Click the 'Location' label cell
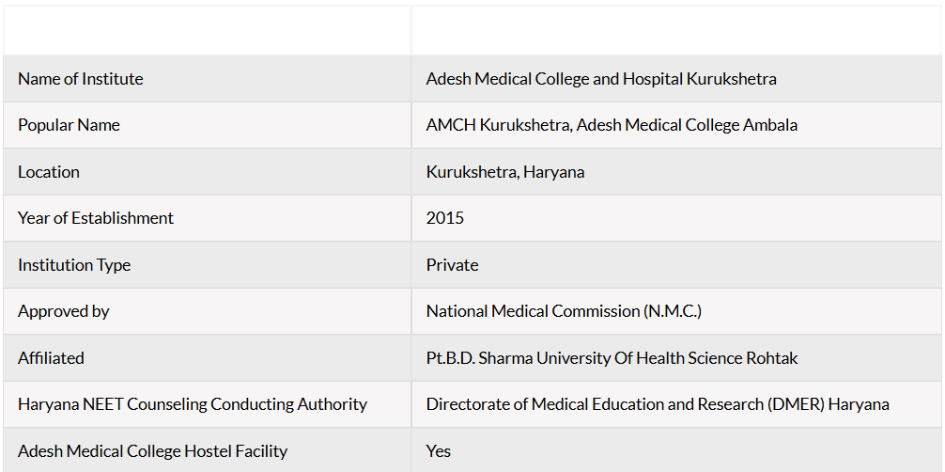 [x=208, y=171]
